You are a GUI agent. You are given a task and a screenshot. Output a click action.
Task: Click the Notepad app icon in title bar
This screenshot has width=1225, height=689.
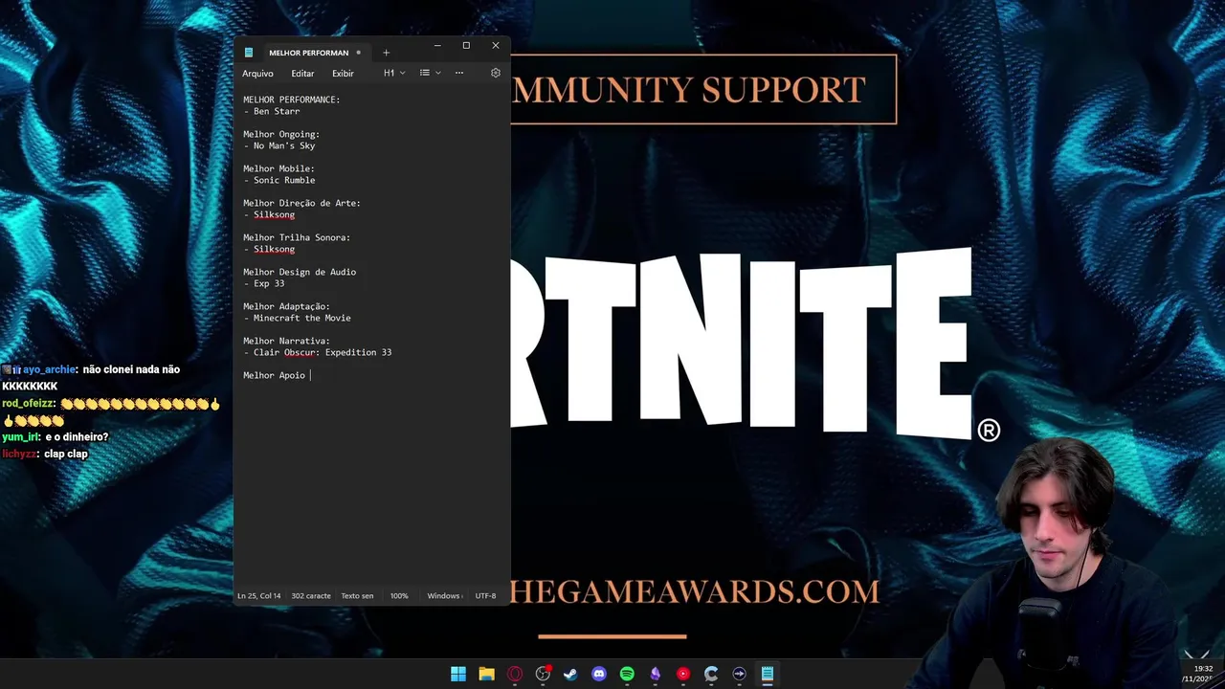(249, 53)
